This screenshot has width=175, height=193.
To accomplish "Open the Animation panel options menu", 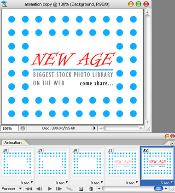I will coord(172,143).
